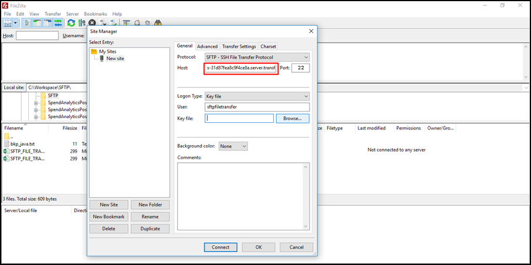The width and height of the screenshot is (531, 265).
Task: Click the Host field in Site Manager
Action: 241,68
